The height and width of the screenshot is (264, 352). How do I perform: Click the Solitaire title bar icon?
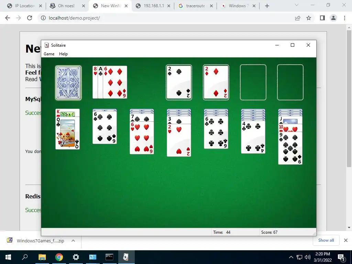tap(46, 45)
